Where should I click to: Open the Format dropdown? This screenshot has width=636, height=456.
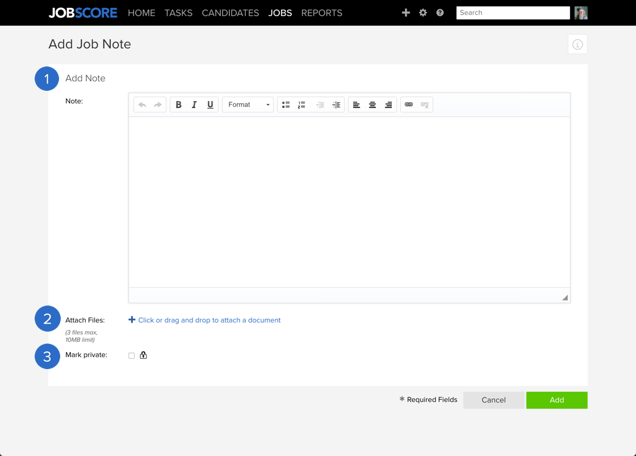point(248,104)
